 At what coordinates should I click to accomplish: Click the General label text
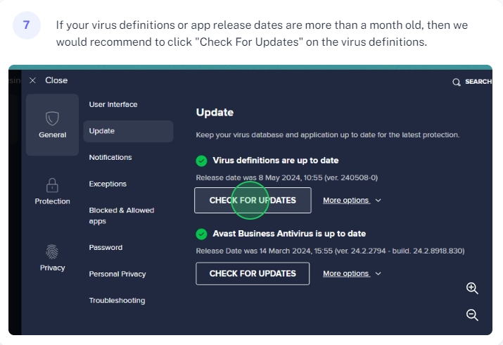[52, 134]
